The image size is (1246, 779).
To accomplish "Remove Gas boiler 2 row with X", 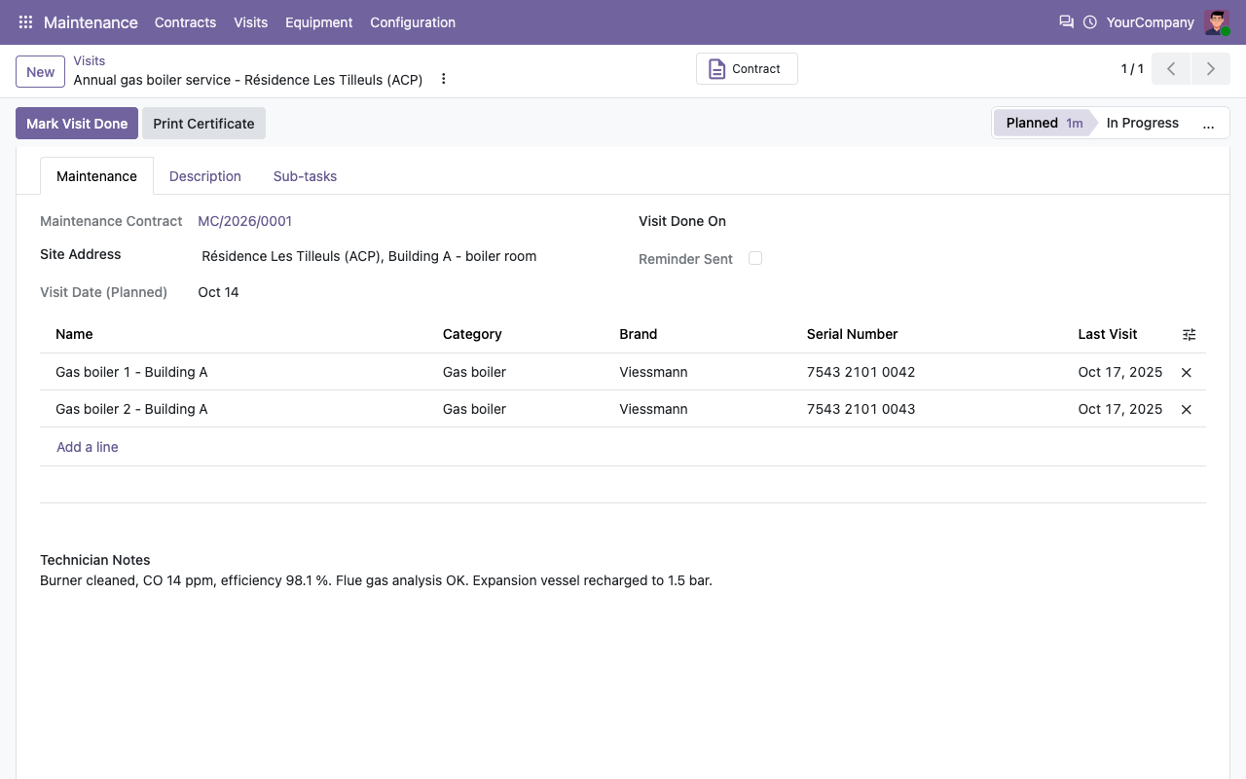I will coord(1186,409).
